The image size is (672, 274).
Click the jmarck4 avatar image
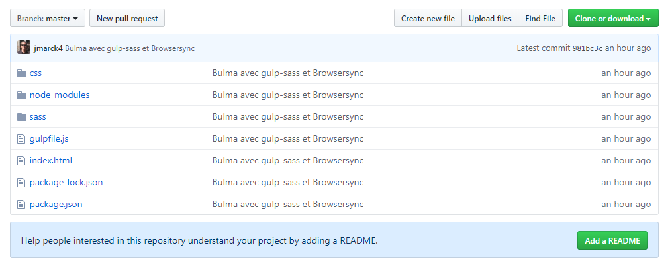point(24,47)
